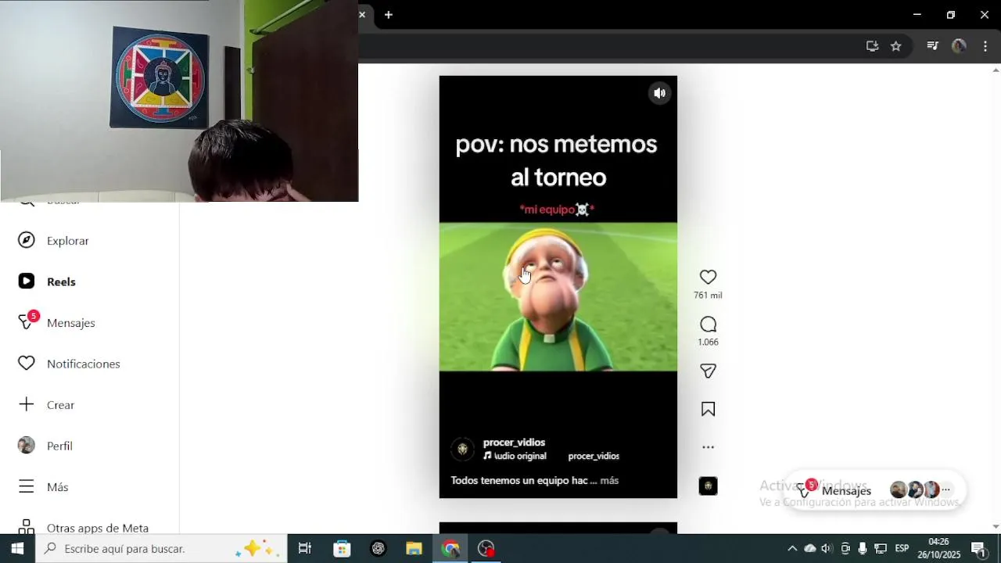Open Chrome media controls icon
1001x563 pixels.
(932, 46)
